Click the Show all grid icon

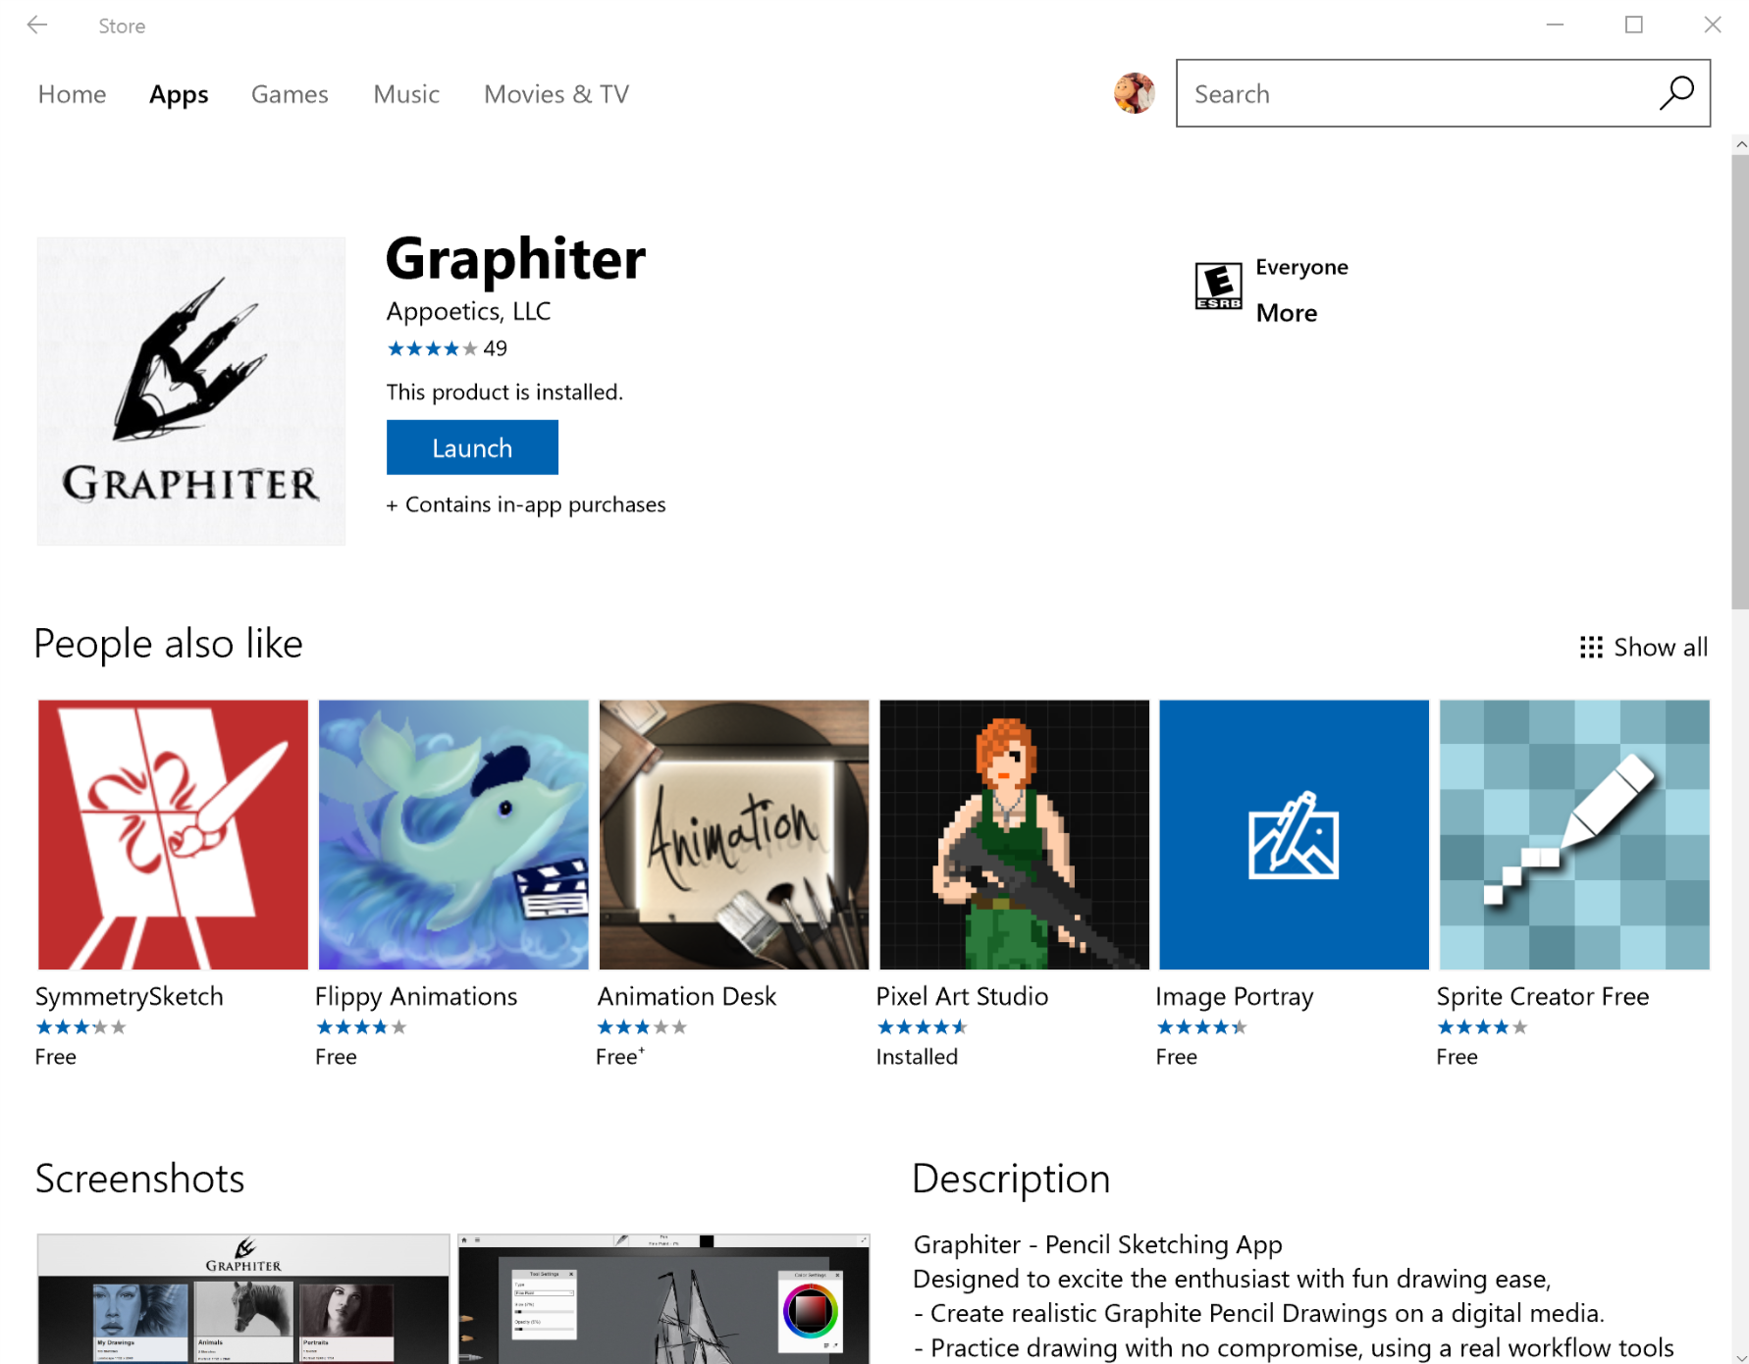coord(1591,648)
